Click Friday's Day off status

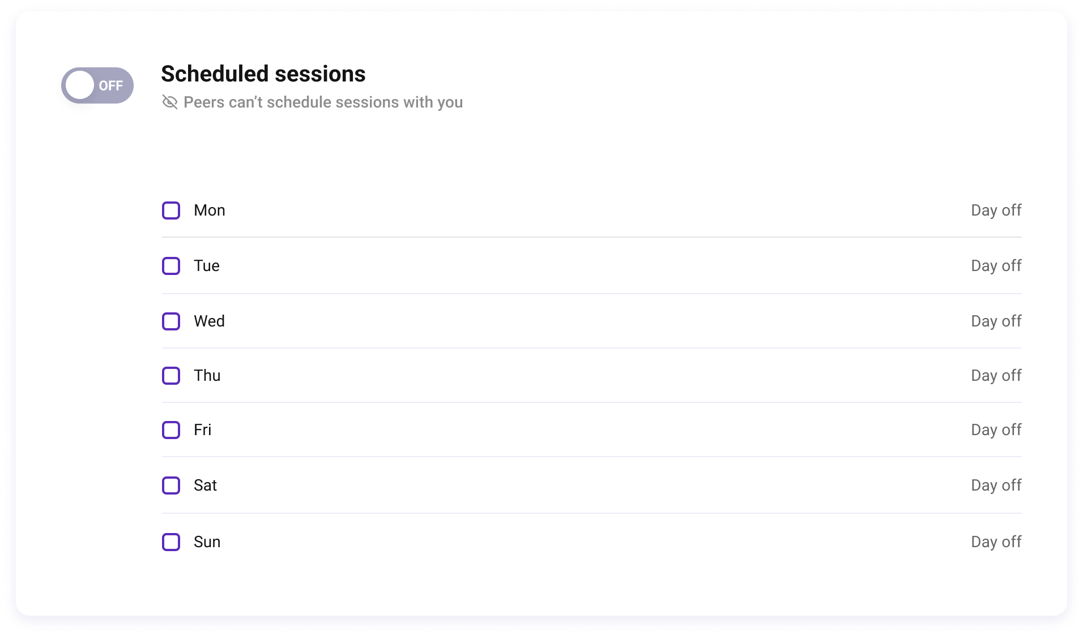996,430
